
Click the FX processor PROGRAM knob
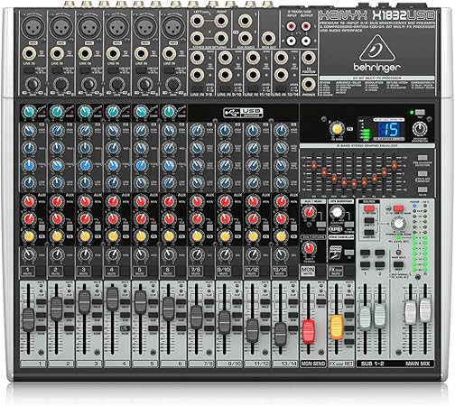coord(420,129)
